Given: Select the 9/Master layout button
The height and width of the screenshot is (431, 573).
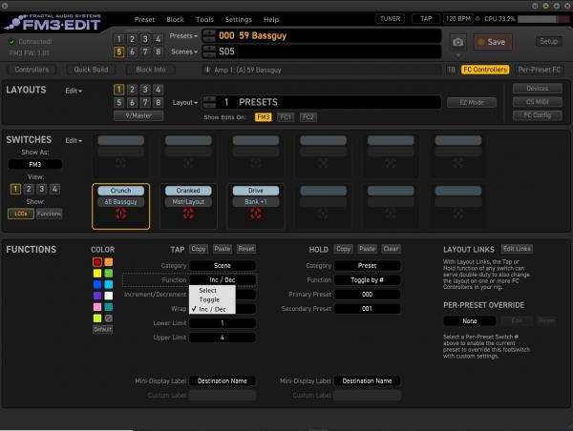Looking at the screenshot, I should tap(138, 115).
